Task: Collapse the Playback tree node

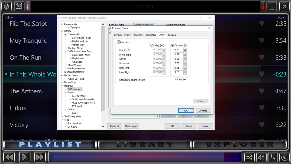Action: pyautogui.click(x=61, y=86)
